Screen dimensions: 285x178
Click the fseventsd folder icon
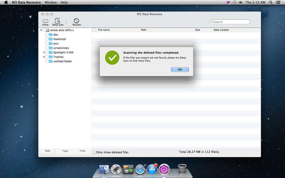pyautogui.click(x=51, y=39)
